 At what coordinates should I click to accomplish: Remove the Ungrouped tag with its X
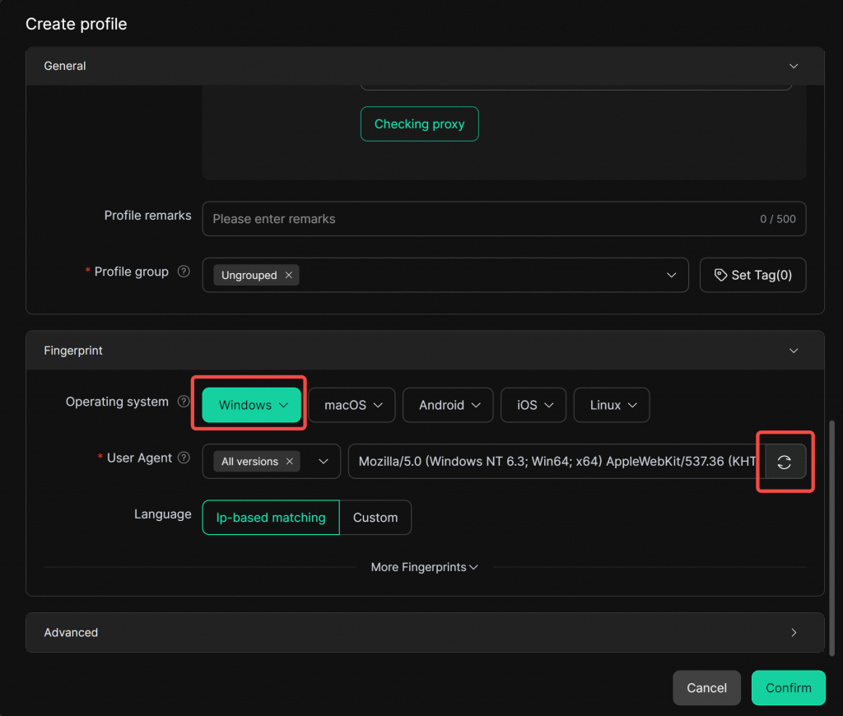pos(289,275)
